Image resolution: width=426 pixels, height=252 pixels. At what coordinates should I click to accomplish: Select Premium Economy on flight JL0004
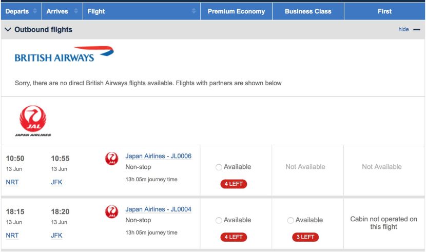(219, 220)
